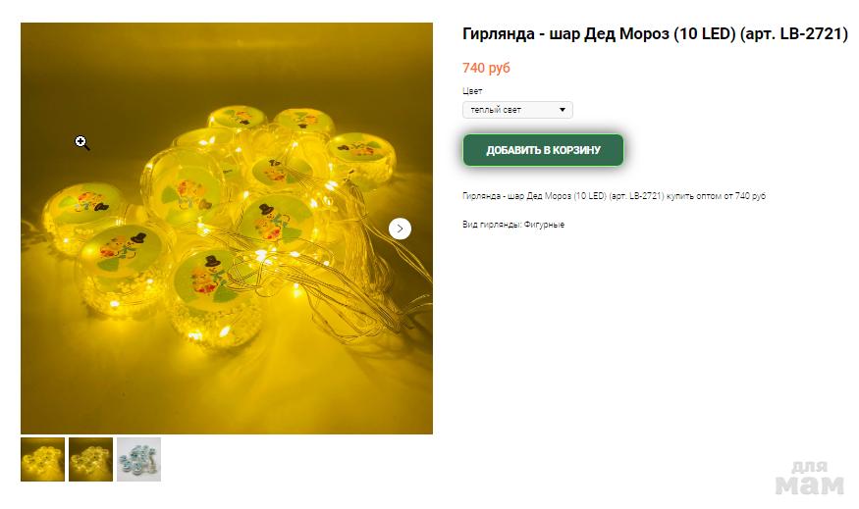859x509 pixels.
Task: Select the second yellow garland thumbnail
Action: pos(91,459)
